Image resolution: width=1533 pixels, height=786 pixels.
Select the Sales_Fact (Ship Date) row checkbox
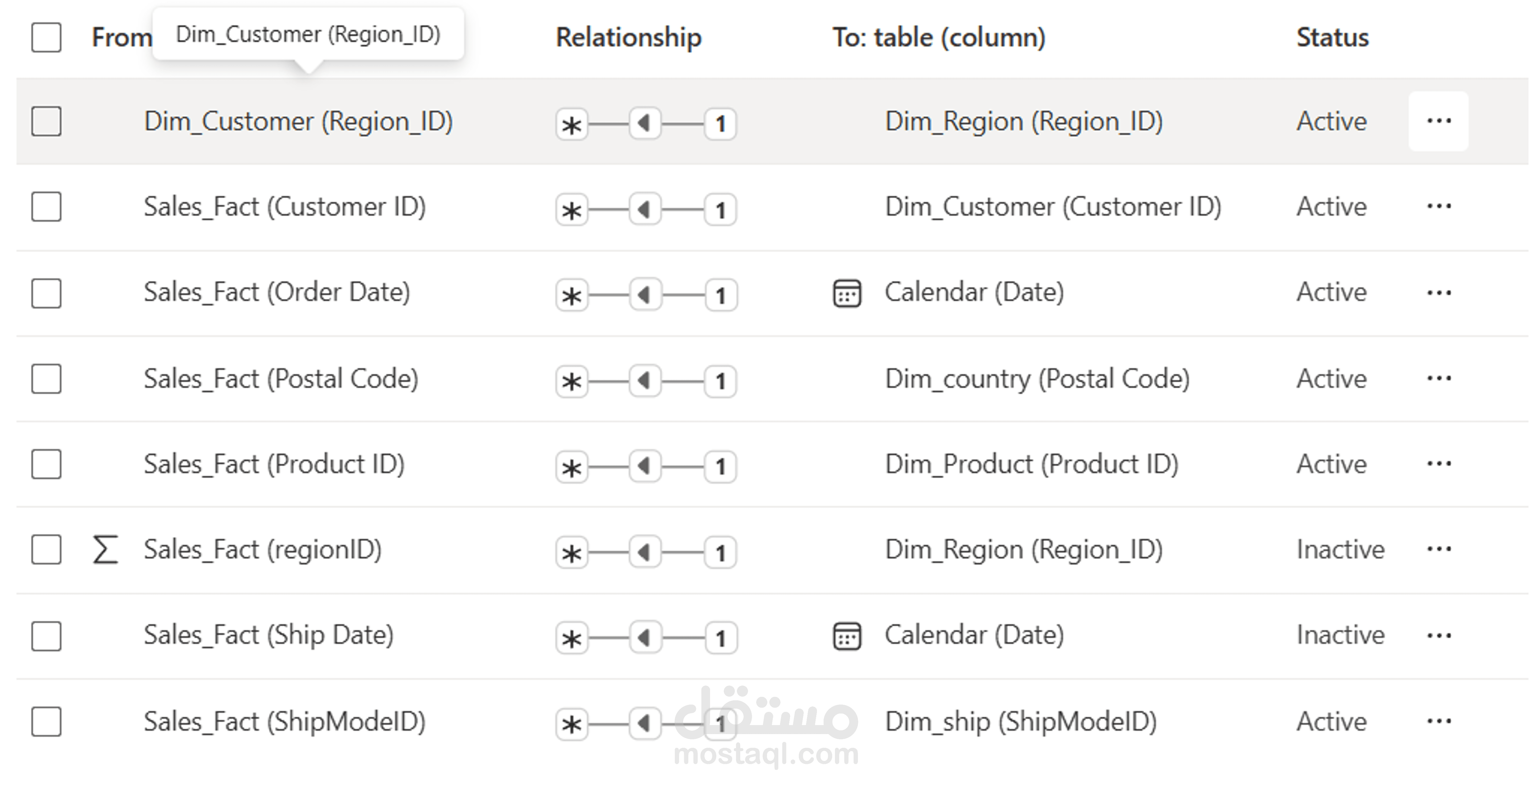[x=46, y=636]
